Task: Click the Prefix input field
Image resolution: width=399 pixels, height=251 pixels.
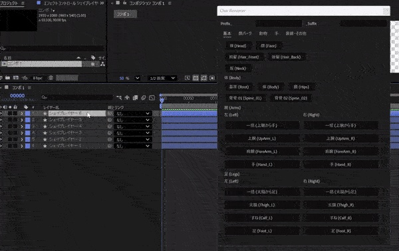Action: click(279, 23)
